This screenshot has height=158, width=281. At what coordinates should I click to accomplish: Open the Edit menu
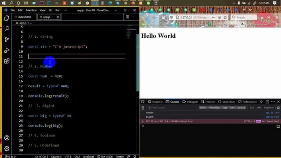[x=20, y=10]
